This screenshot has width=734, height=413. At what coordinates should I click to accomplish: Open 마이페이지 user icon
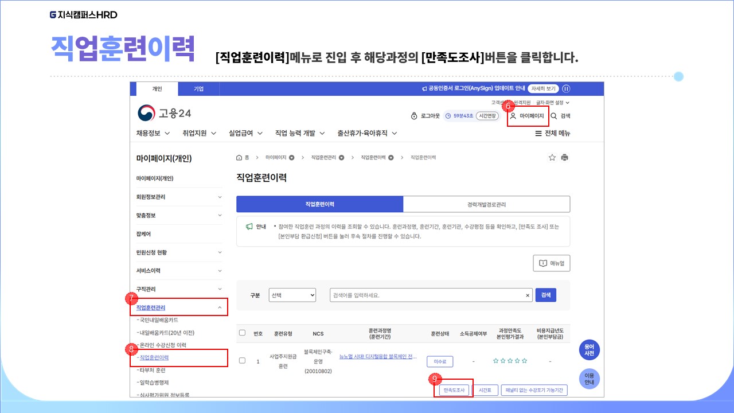(513, 116)
